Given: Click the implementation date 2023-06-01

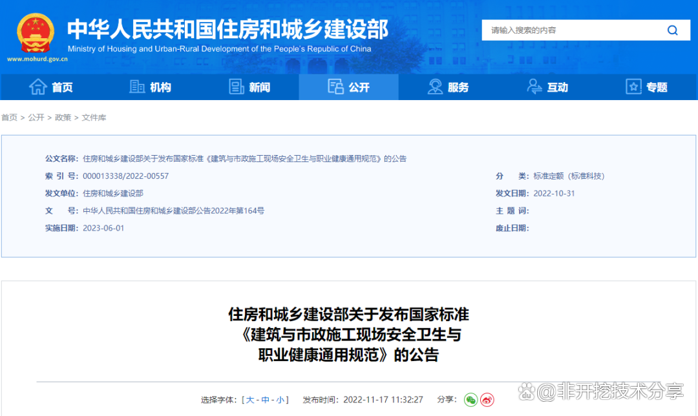Looking at the screenshot, I should click(x=103, y=228).
